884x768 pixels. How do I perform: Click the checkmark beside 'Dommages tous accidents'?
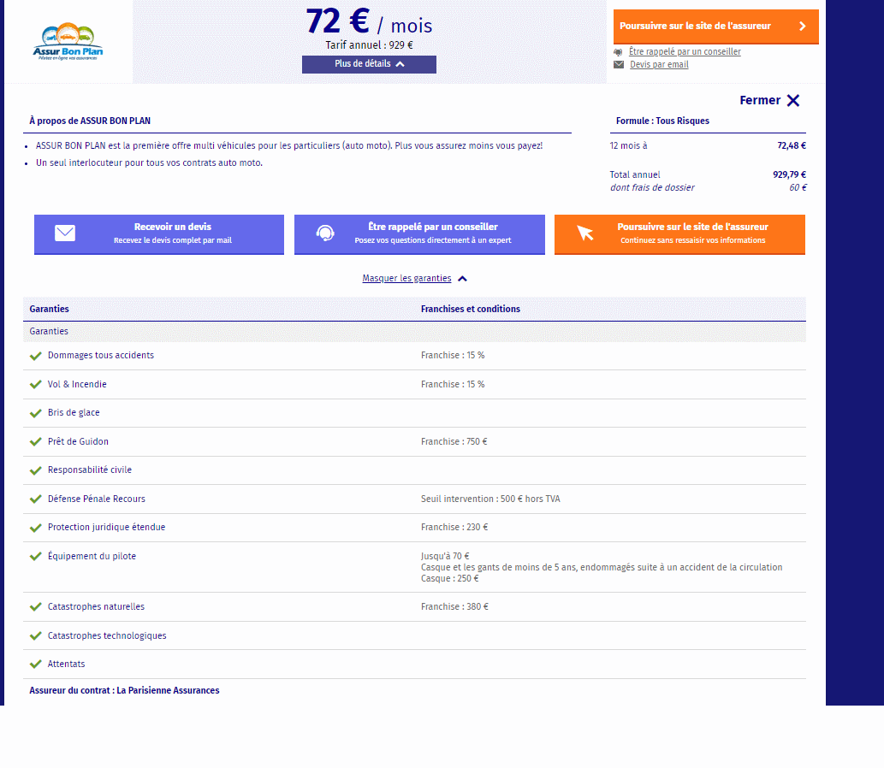[x=36, y=356]
